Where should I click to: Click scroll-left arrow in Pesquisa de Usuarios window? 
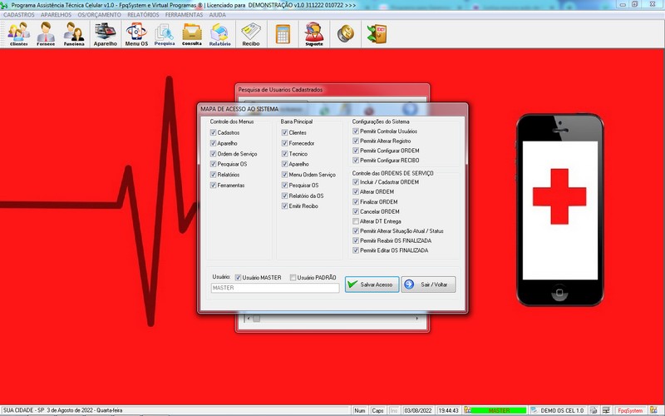click(x=249, y=319)
